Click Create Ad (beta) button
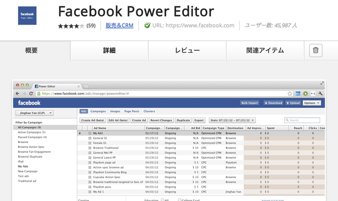Image resolution: width=338 pixels, height=201 pixels. (x=92, y=120)
